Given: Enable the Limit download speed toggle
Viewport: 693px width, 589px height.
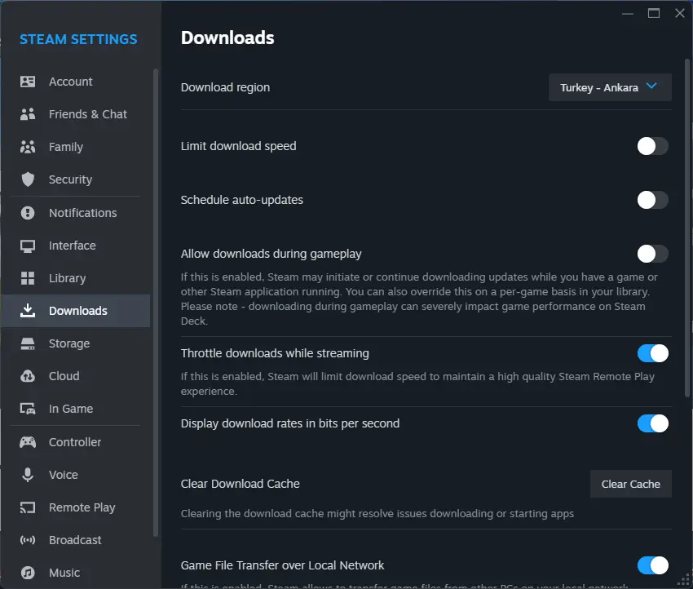Looking at the screenshot, I should click(x=652, y=146).
